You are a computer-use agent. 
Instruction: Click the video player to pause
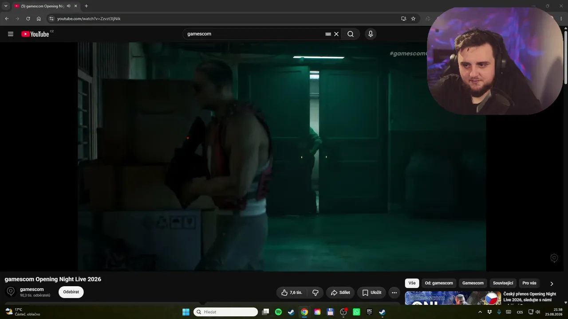pyautogui.click(x=282, y=156)
